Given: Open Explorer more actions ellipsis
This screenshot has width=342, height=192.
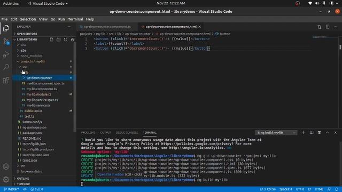Looking at the screenshot, I should click(69, 27).
